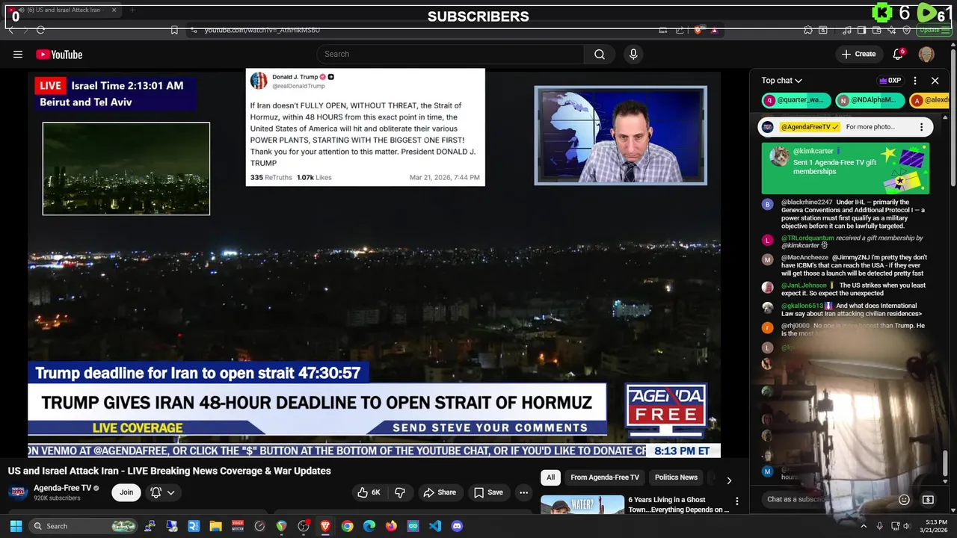The height and width of the screenshot is (538, 957).
Task: Click the YouTube search magnifier button
Action: [x=600, y=54]
